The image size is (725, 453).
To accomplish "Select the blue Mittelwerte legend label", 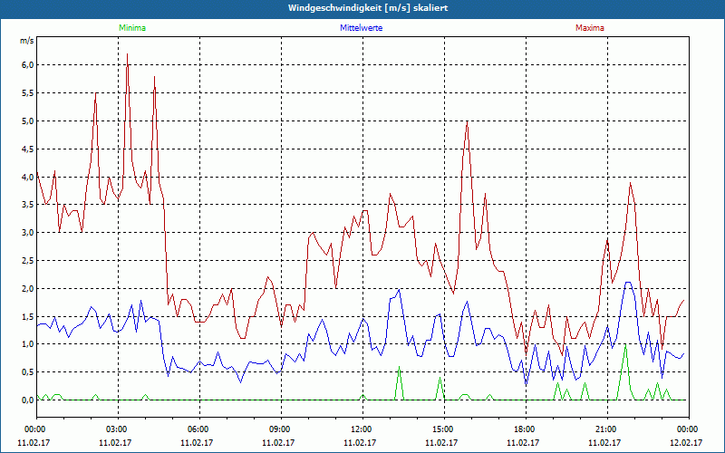I will click(x=361, y=28).
